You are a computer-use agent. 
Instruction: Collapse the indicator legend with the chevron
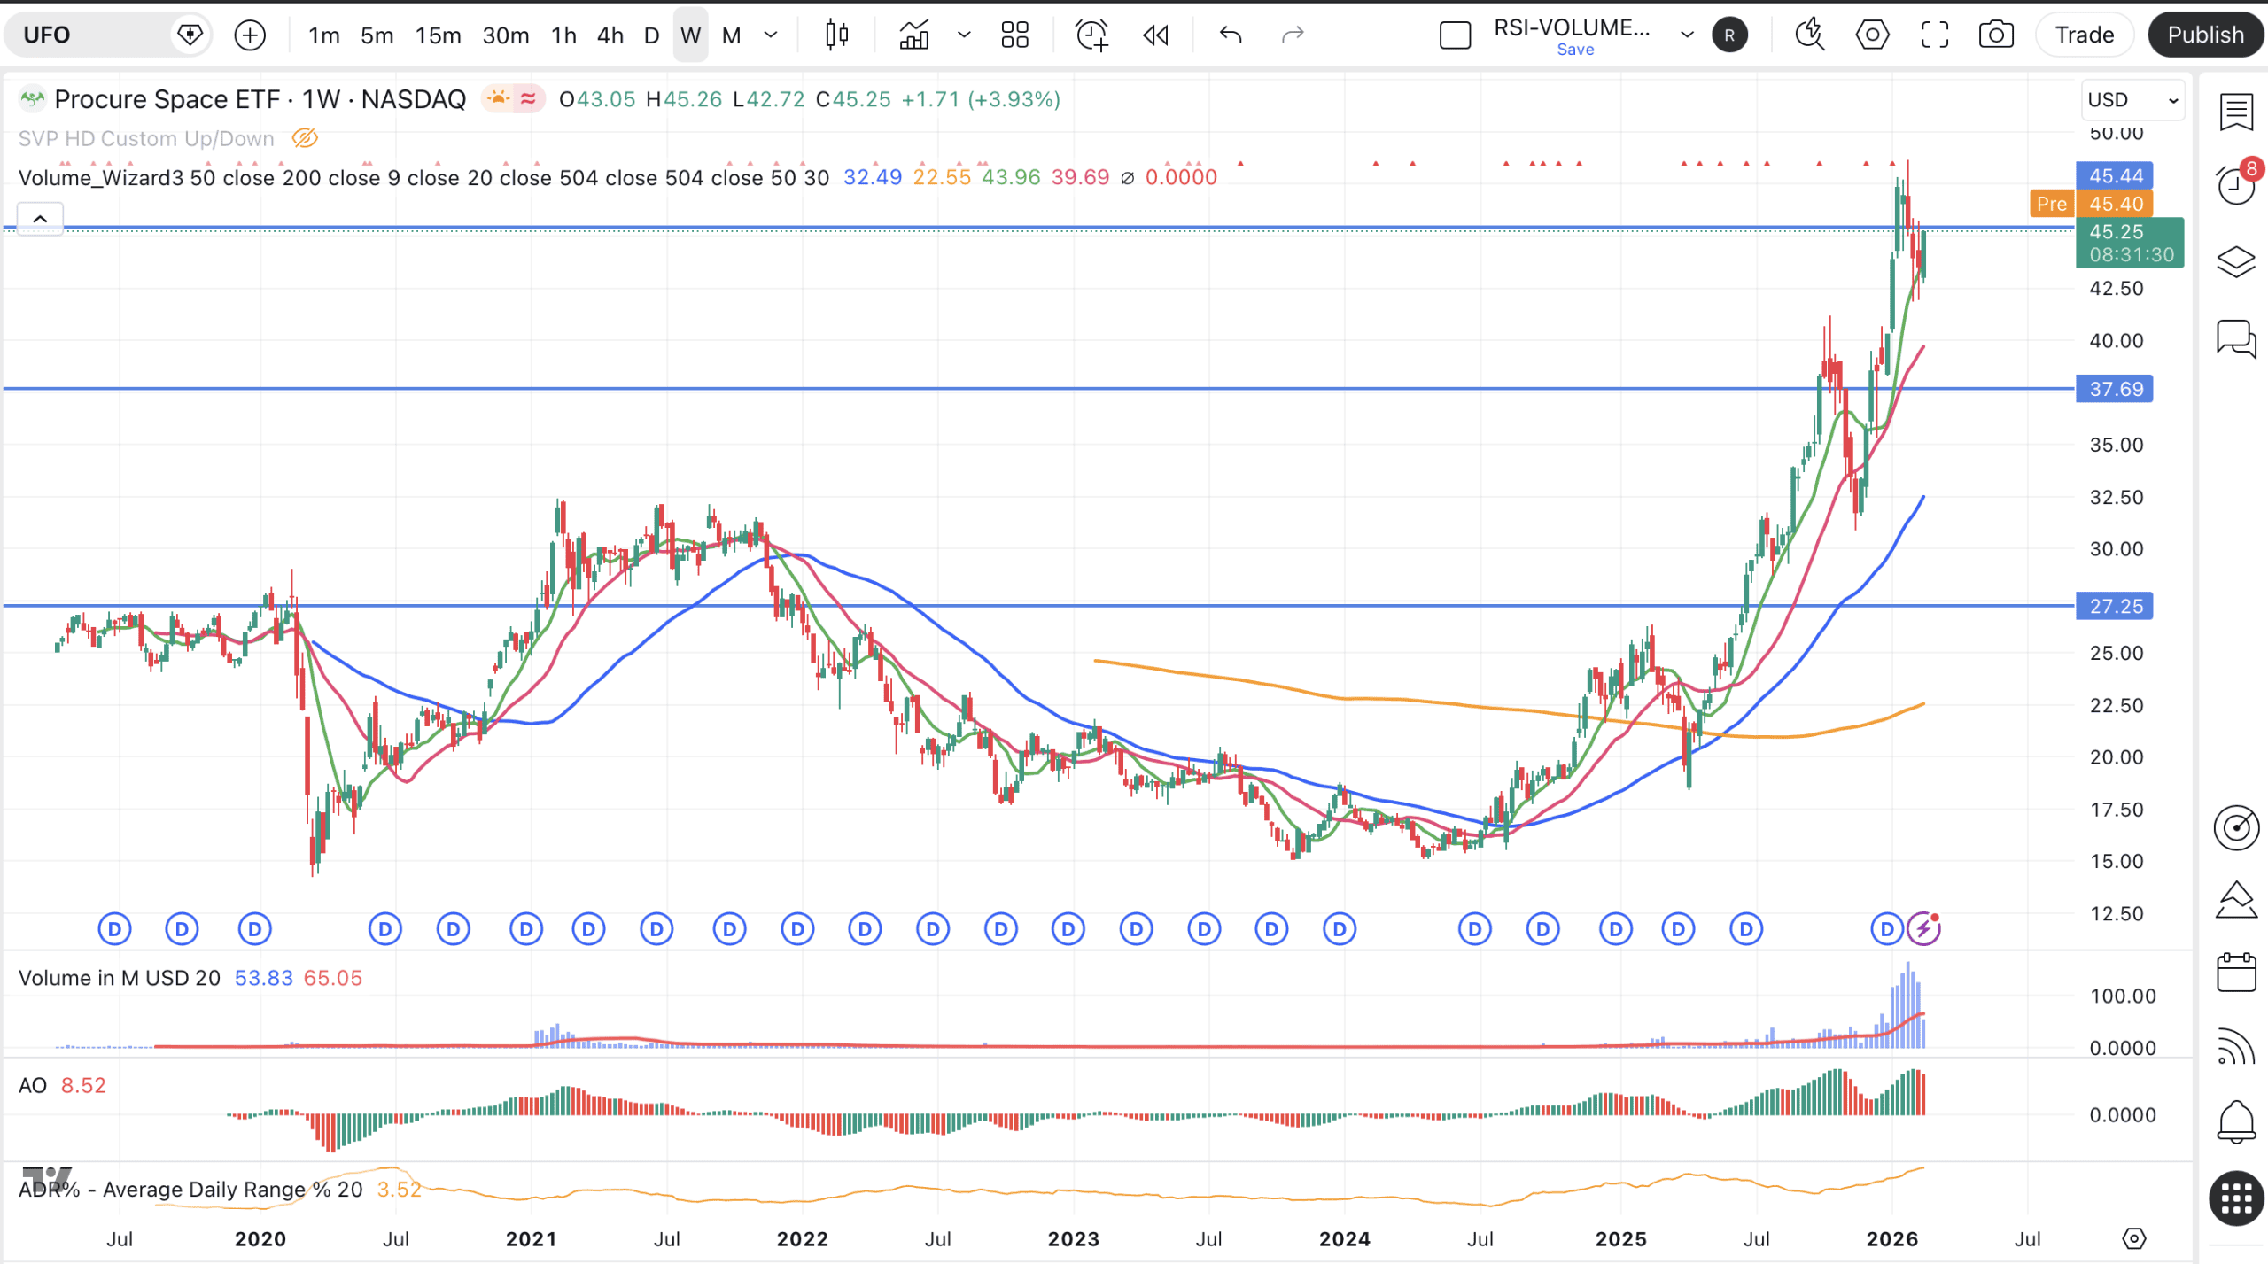40,219
